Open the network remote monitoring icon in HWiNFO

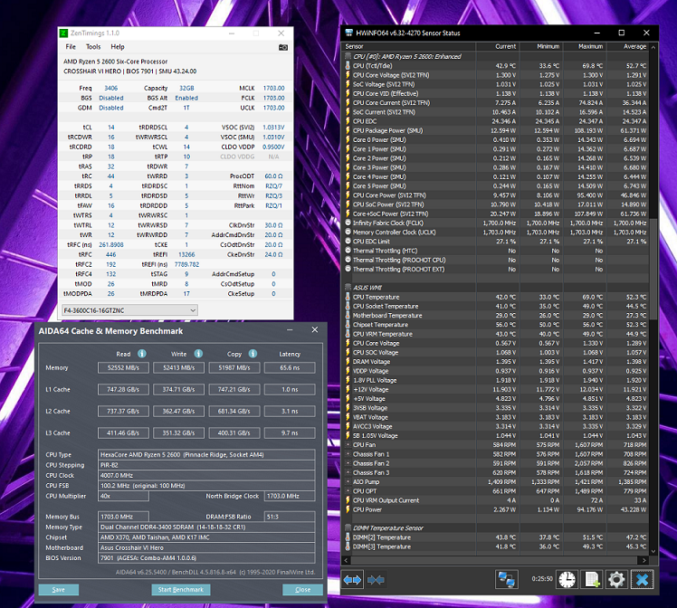(506, 579)
